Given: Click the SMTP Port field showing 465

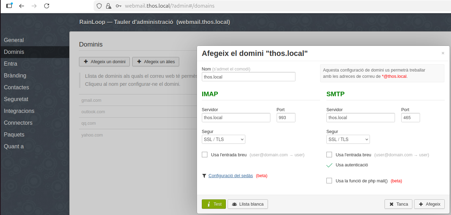Looking at the screenshot, I should coord(411,118).
